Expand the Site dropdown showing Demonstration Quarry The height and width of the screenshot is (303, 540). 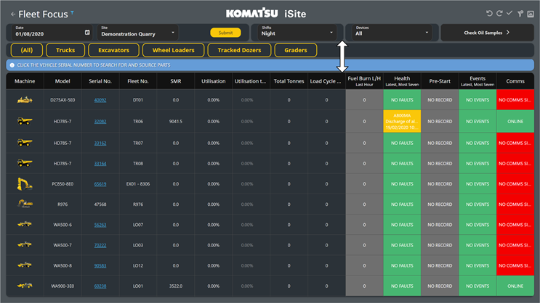coord(138,33)
